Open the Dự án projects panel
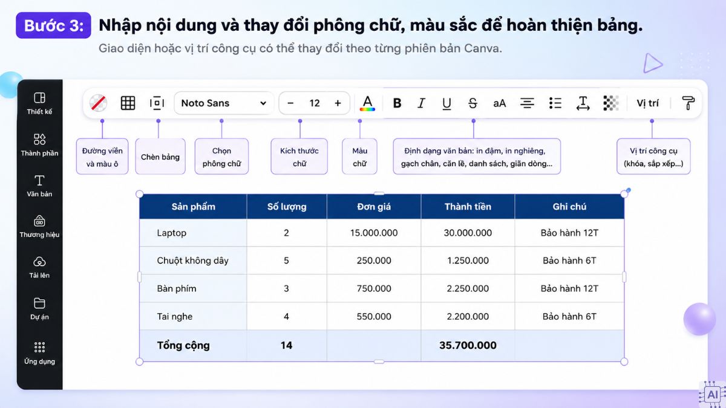726x408 pixels. (39, 308)
